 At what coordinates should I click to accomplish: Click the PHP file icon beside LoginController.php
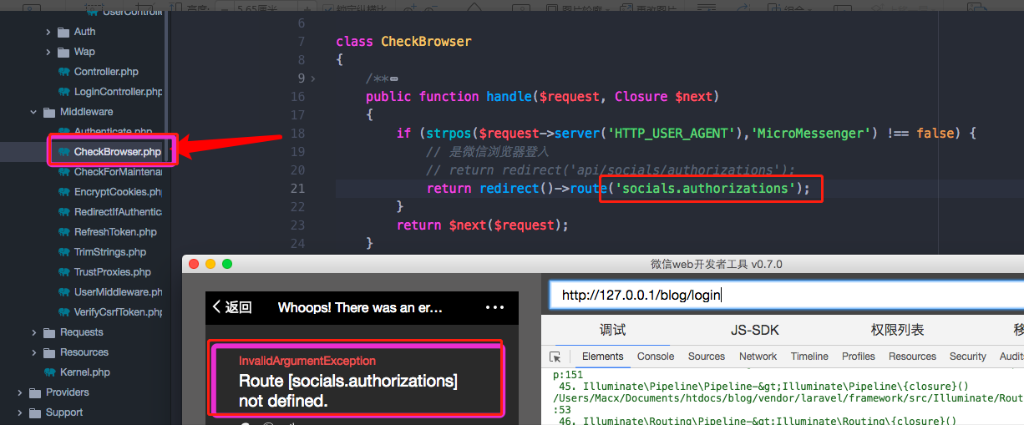[63, 92]
